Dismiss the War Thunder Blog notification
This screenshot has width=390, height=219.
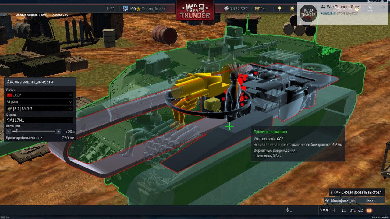pos(384,7)
